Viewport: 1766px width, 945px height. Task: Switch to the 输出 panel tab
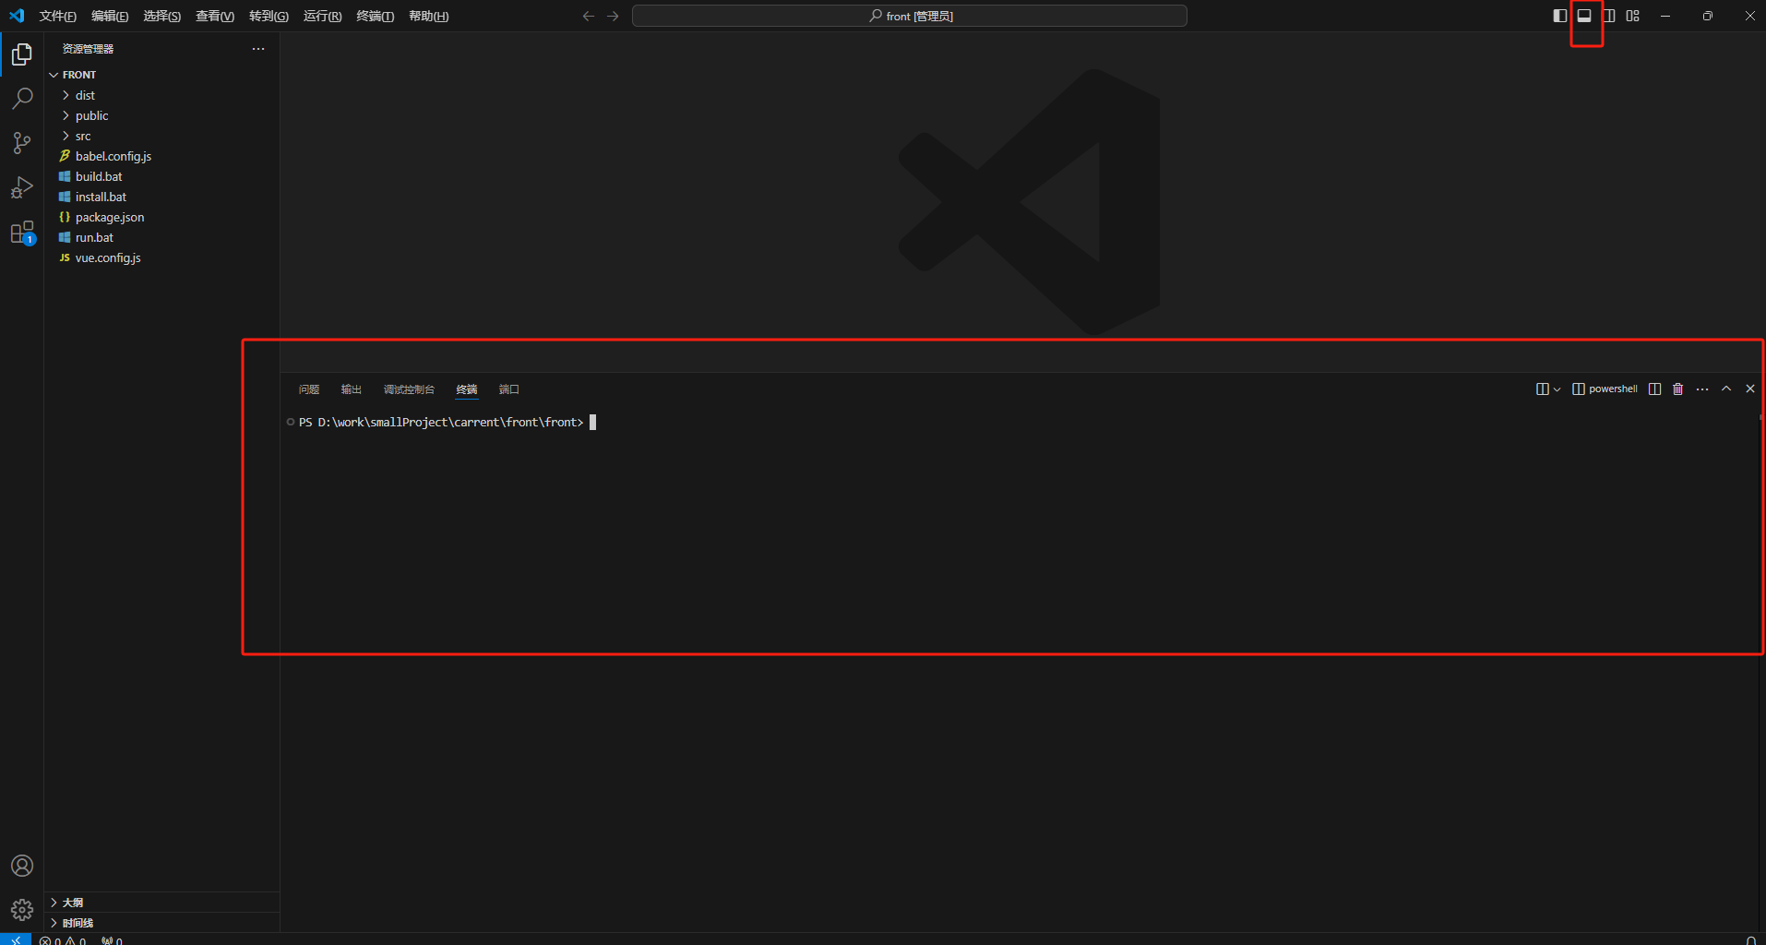click(352, 389)
